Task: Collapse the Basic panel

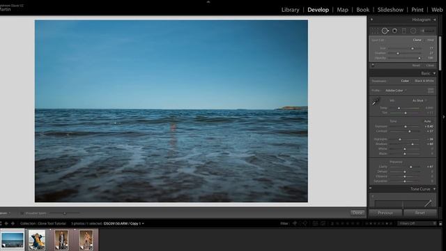Action: (434, 73)
